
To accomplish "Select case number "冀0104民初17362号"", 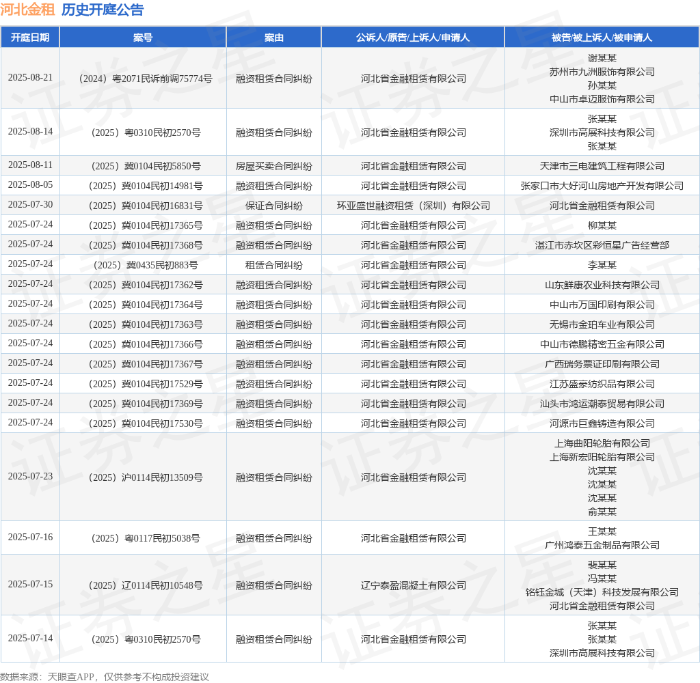I will (x=163, y=285).
